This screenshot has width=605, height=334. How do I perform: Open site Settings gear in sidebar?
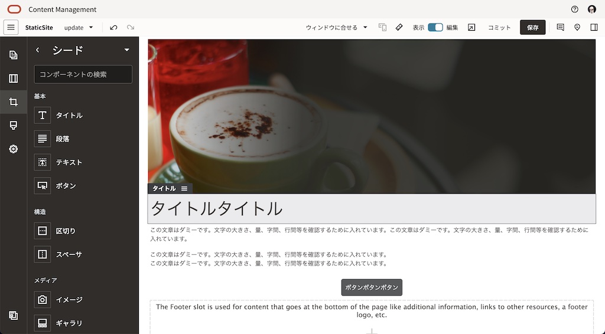13,149
